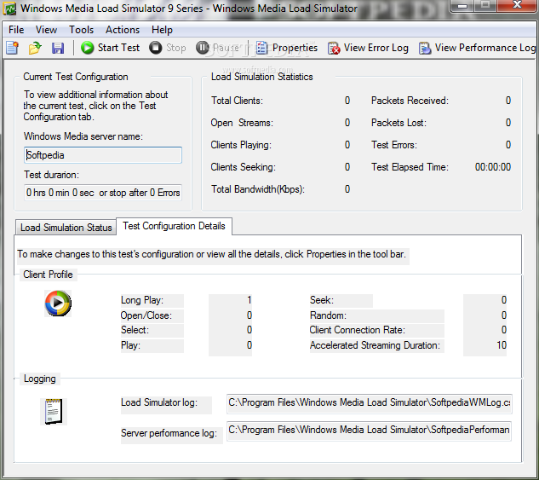
Task: Open the Actions menu
Action: [x=123, y=30]
